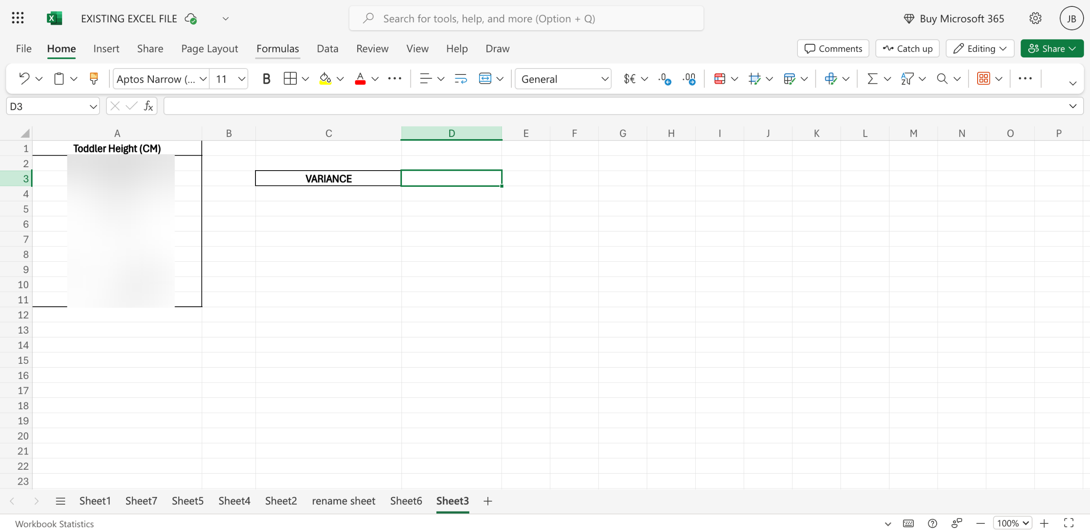Open the settings gear icon

coord(1035,19)
